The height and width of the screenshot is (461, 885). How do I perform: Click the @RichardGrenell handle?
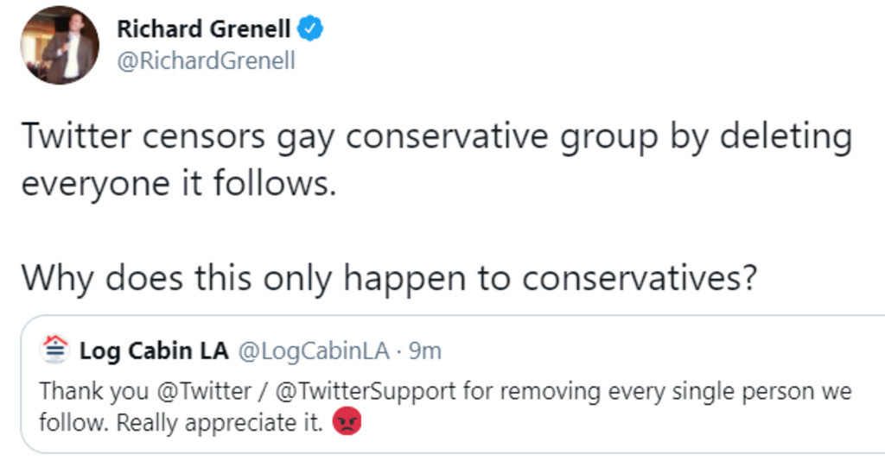point(206,62)
